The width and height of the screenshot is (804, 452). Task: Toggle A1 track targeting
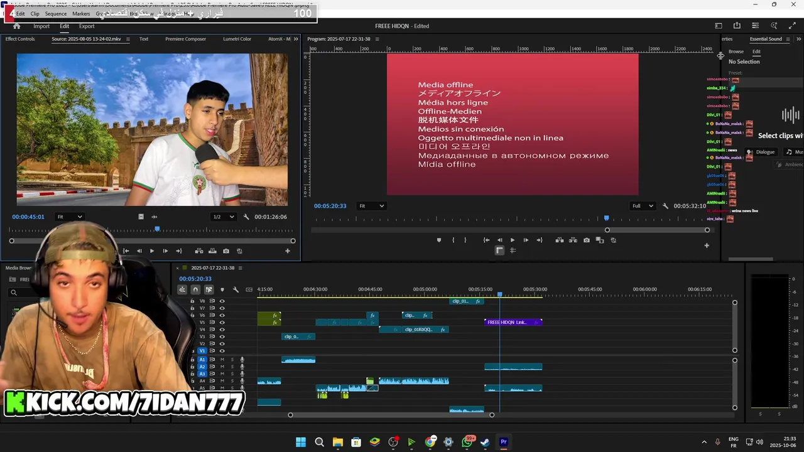click(x=202, y=360)
